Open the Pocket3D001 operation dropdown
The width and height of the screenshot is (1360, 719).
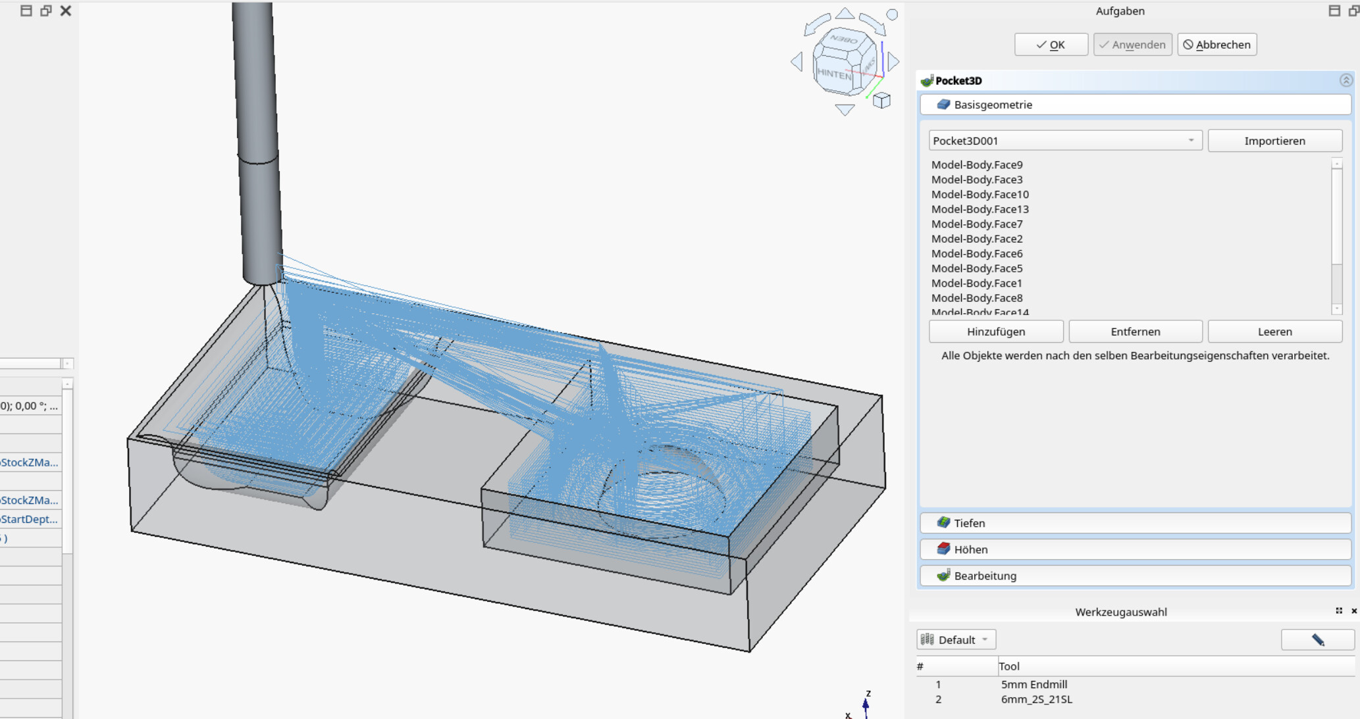[1065, 141]
